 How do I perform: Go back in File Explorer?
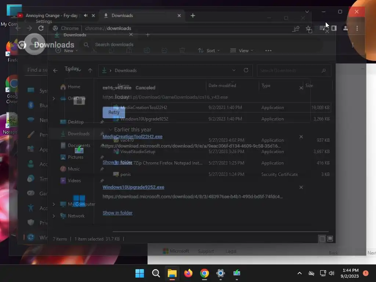tap(55, 70)
